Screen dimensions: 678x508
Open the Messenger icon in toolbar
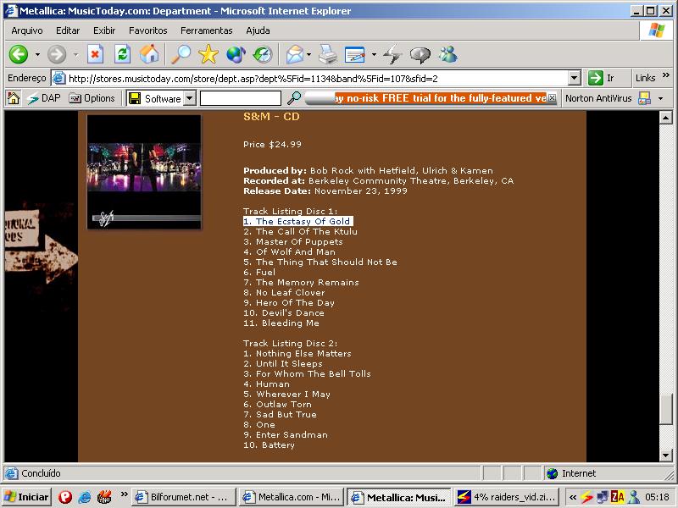(x=447, y=54)
